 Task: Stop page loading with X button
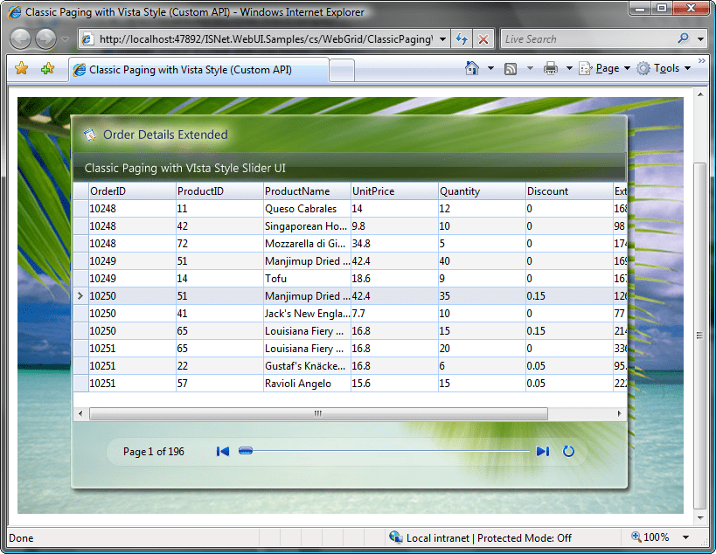[483, 39]
